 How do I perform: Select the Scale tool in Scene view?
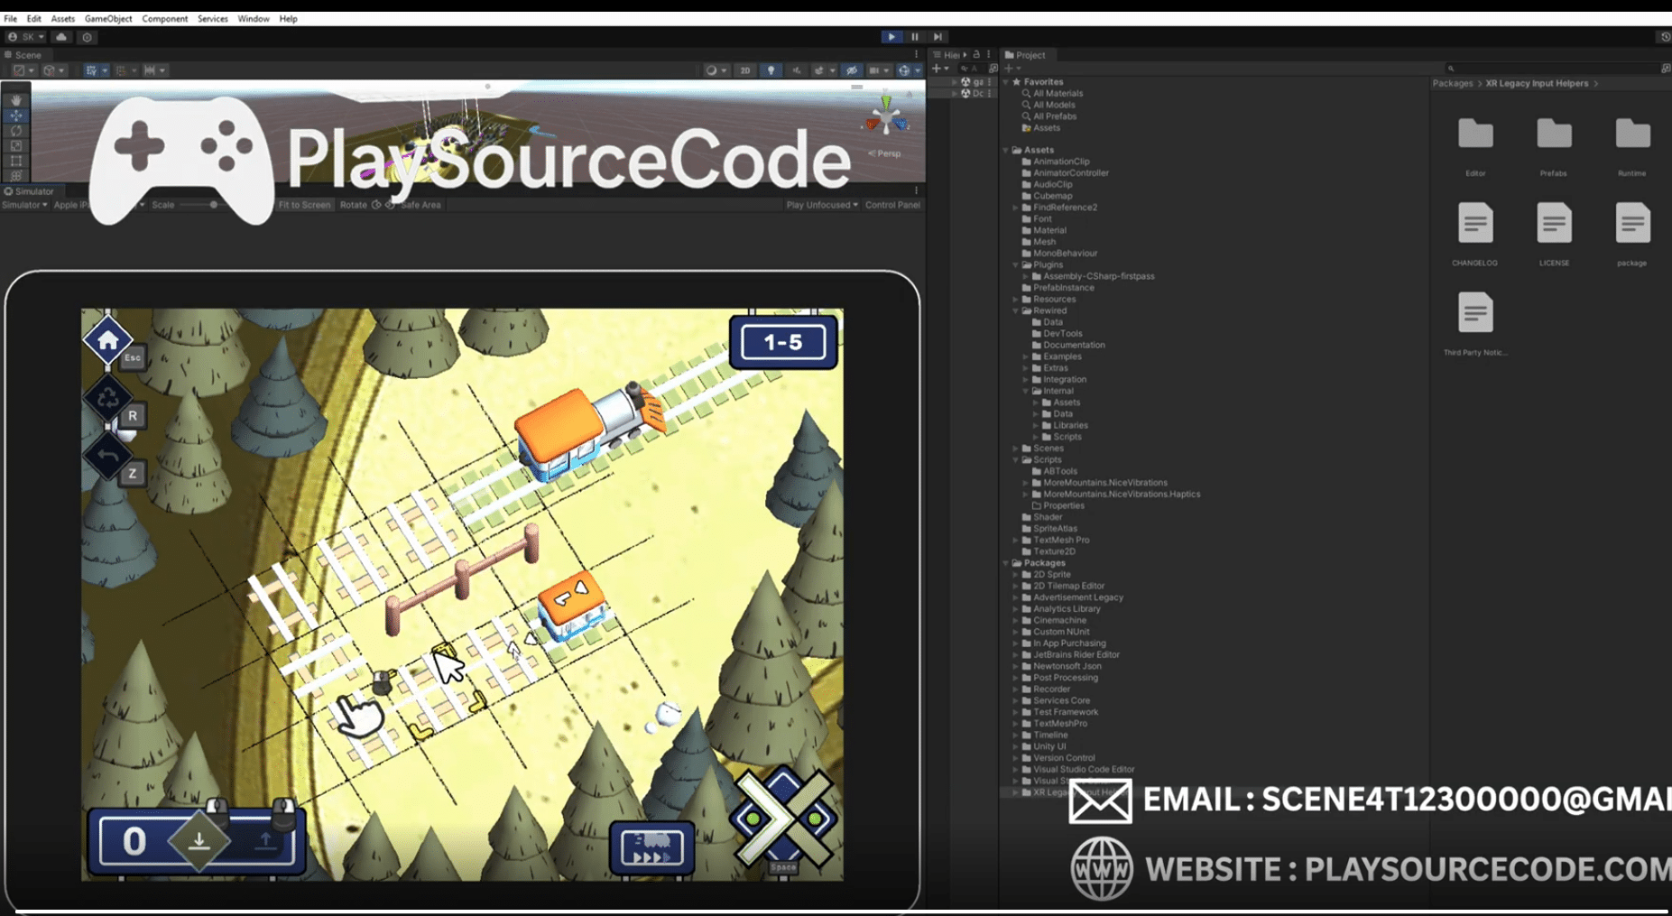16,145
